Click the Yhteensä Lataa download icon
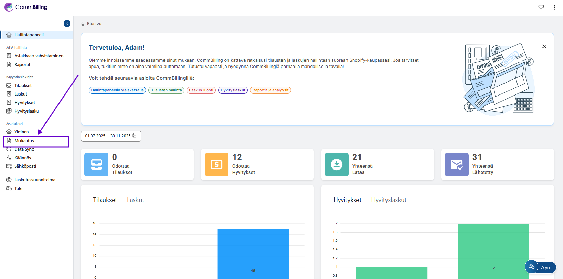The height and width of the screenshot is (279, 563). point(337,164)
